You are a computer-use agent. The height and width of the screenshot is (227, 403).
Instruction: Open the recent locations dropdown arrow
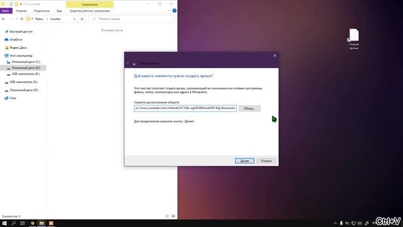click(x=17, y=19)
